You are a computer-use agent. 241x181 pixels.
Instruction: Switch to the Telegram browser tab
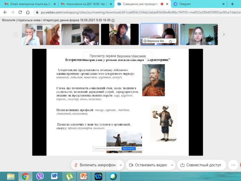click(197, 4)
